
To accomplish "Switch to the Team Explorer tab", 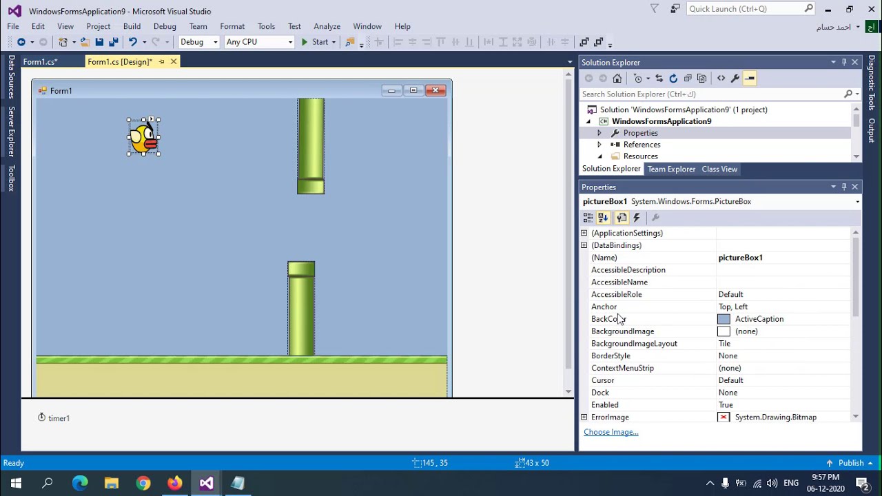I will tap(671, 169).
